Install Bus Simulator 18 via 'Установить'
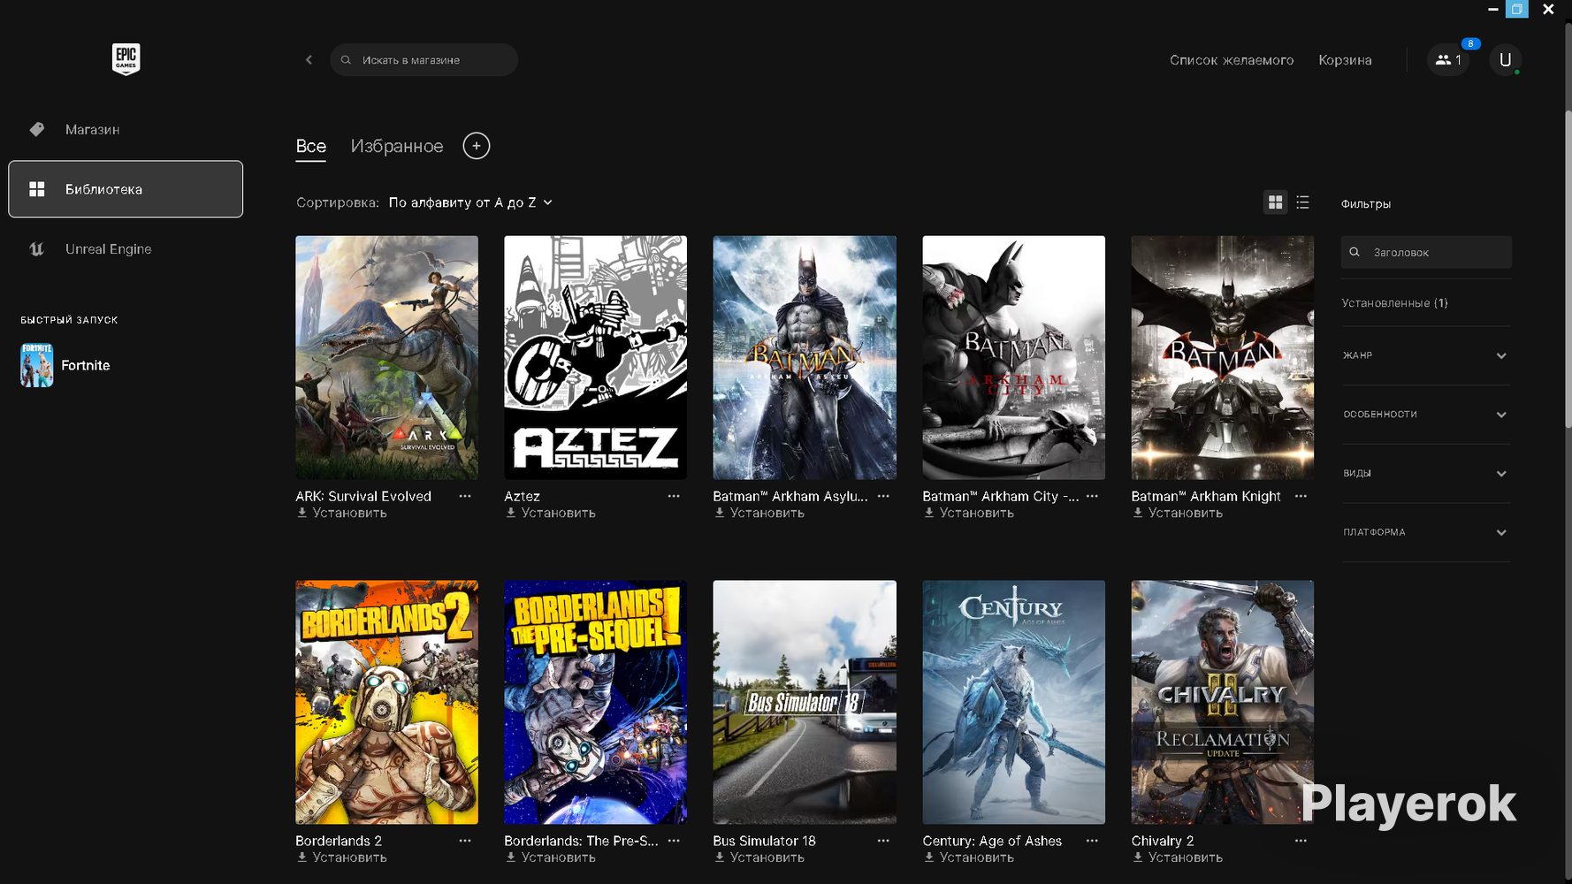1572x884 pixels. click(x=759, y=857)
